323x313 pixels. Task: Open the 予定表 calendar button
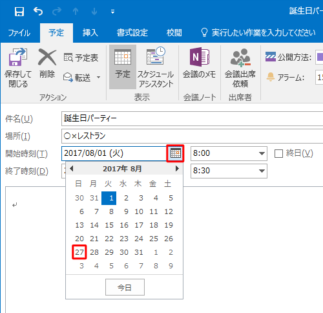click(81, 58)
